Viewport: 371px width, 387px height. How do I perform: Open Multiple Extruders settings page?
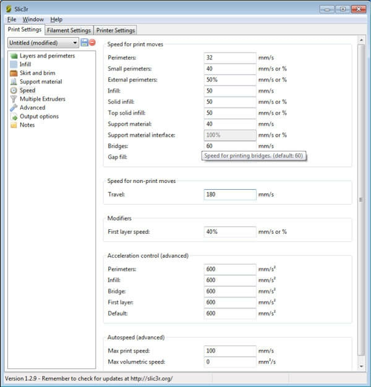[x=42, y=99]
